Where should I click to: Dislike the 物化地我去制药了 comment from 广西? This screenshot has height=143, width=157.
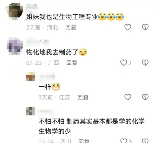pyautogui.click(x=145, y=63)
